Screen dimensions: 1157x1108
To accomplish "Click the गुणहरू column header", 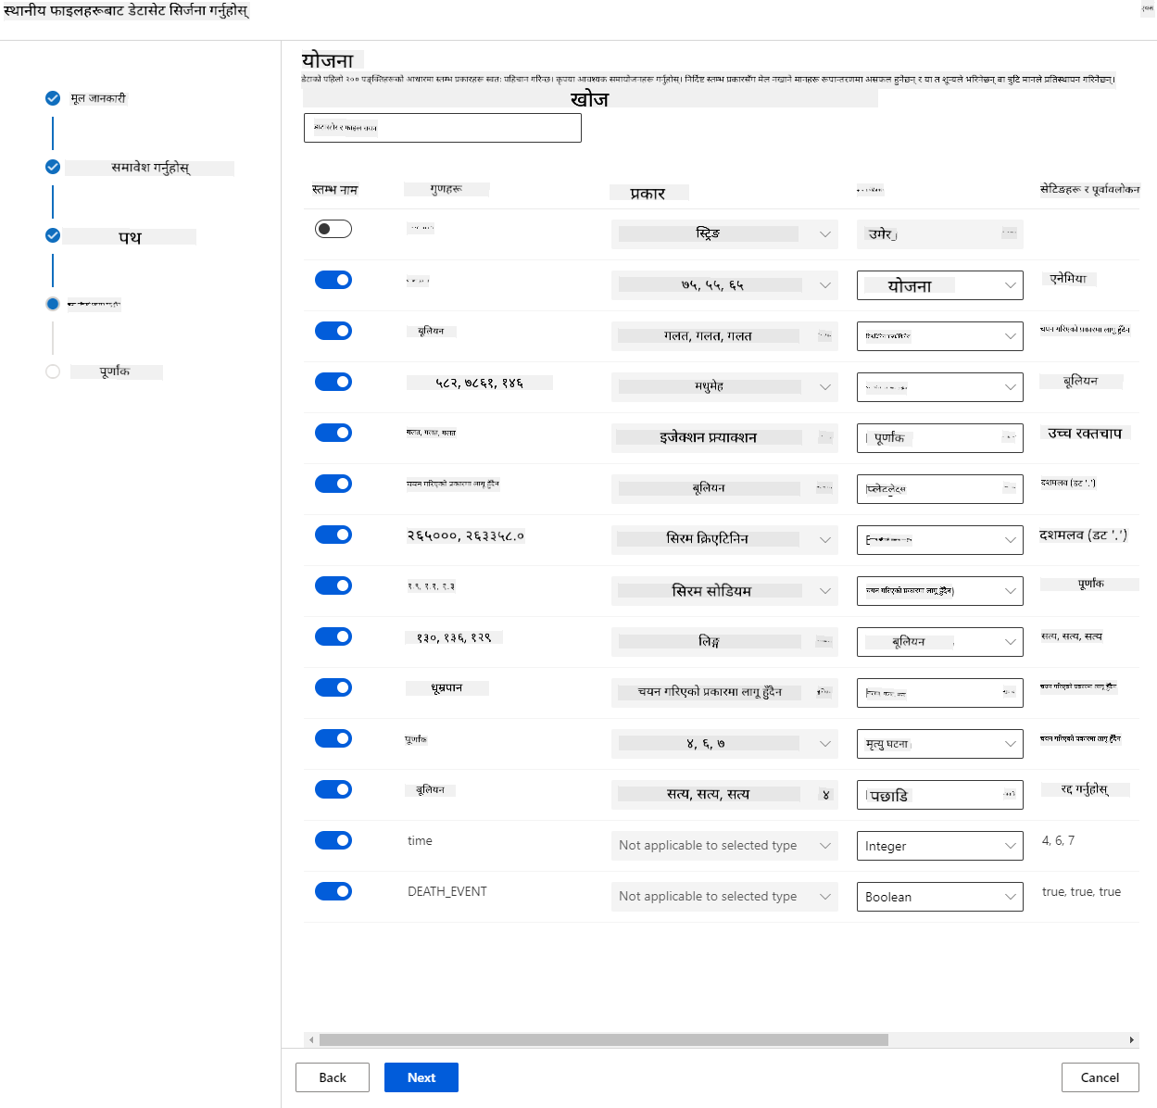I will pos(446,189).
